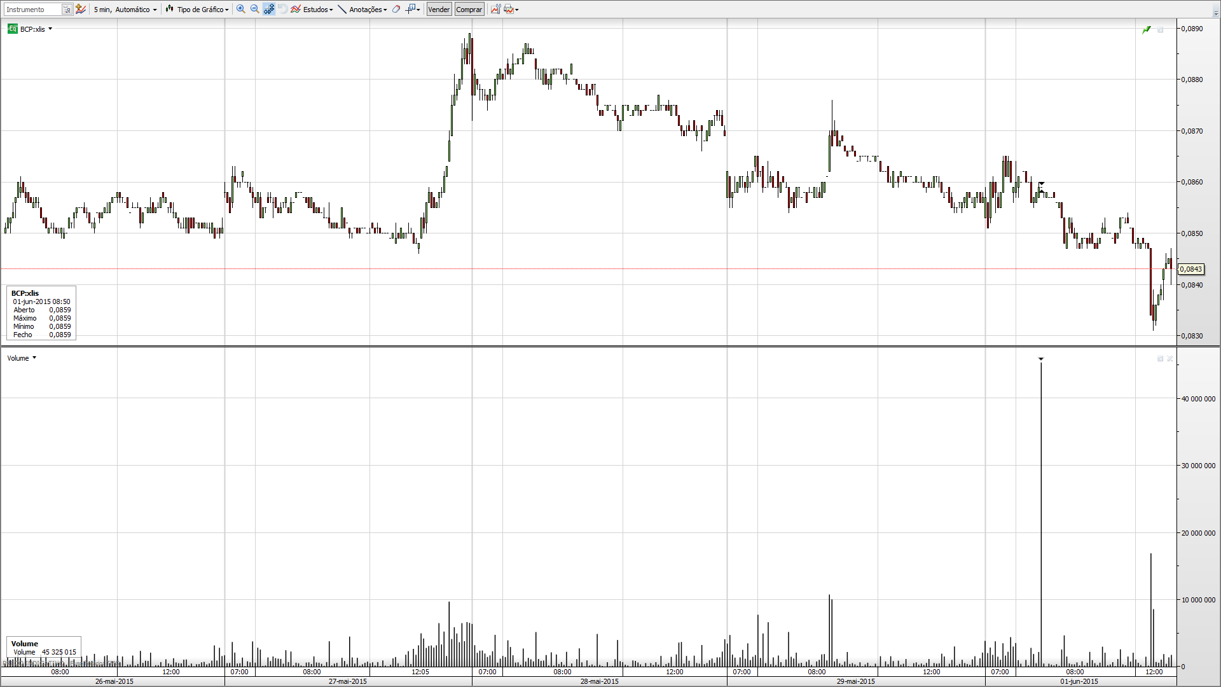Click the undo arrow icon

click(283, 10)
